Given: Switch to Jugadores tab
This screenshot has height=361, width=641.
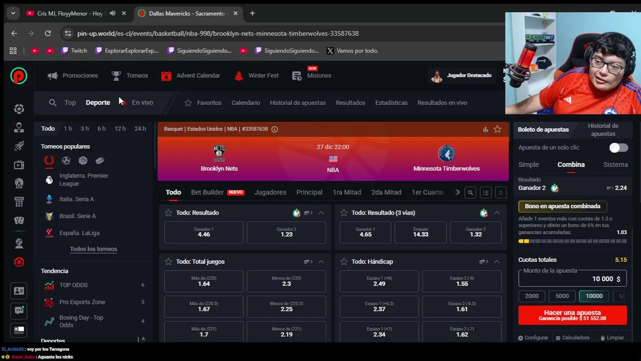Looking at the screenshot, I should point(270,193).
